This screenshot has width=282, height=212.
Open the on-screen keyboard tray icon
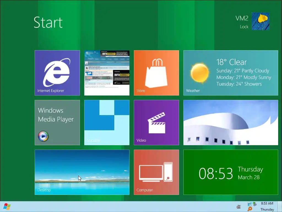239,206
